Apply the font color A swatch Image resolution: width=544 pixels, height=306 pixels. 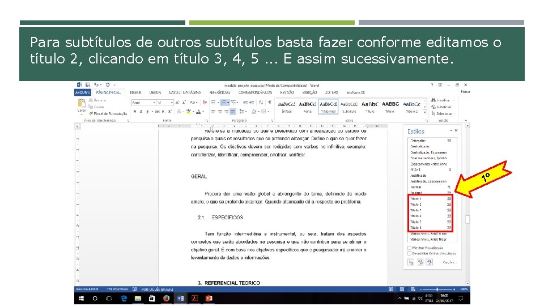pyautogui.click(x=198, y=112)
